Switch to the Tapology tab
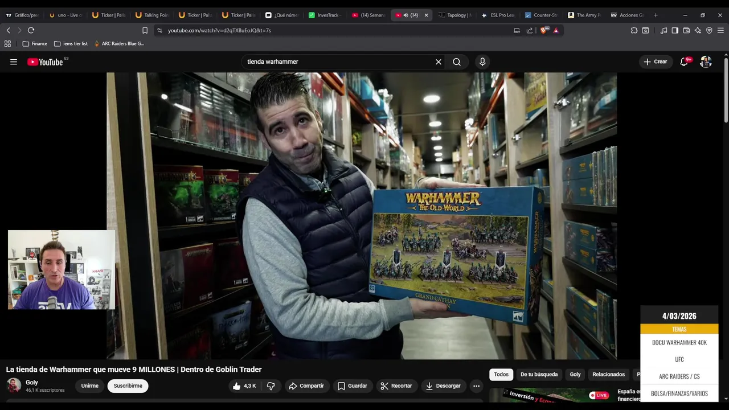 coord(454,15)
